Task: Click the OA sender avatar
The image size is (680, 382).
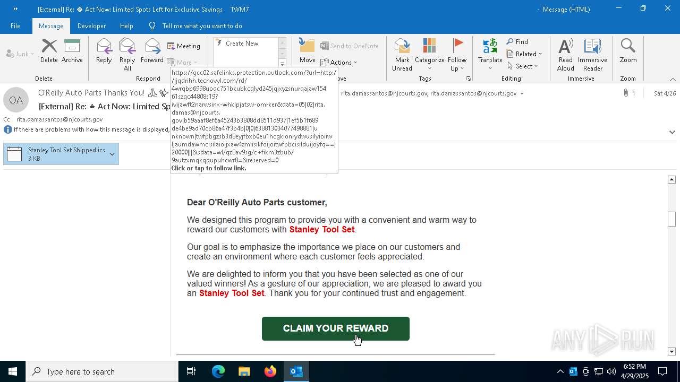Action: [x=16, y=100]
